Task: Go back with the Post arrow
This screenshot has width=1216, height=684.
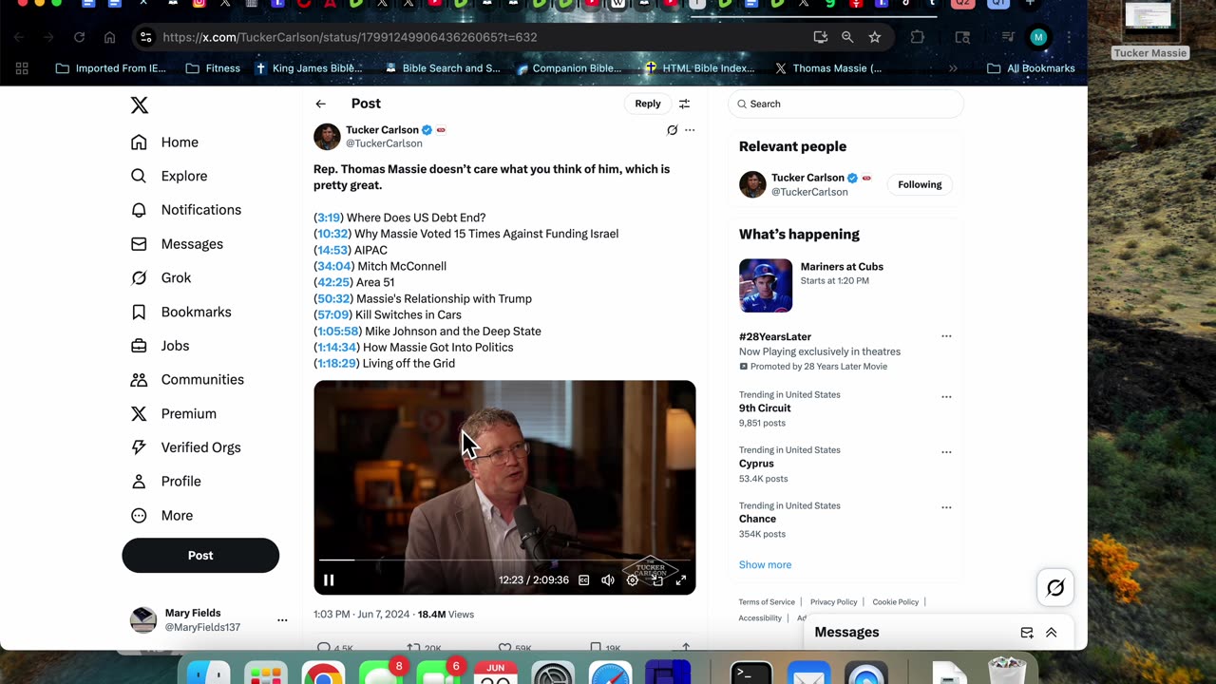Action: click(321, 104)
